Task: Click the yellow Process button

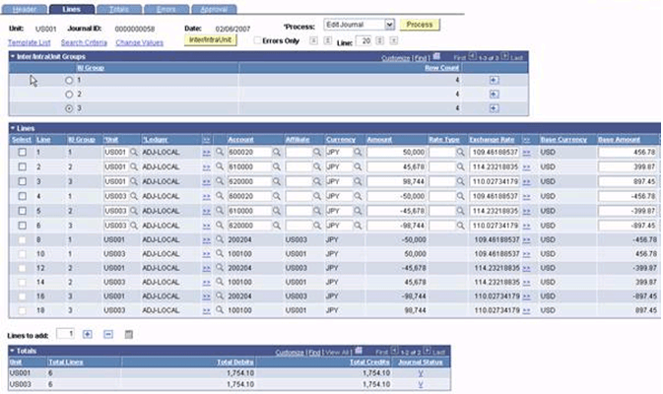Action: pyautogui.click(x=420, y=25)
